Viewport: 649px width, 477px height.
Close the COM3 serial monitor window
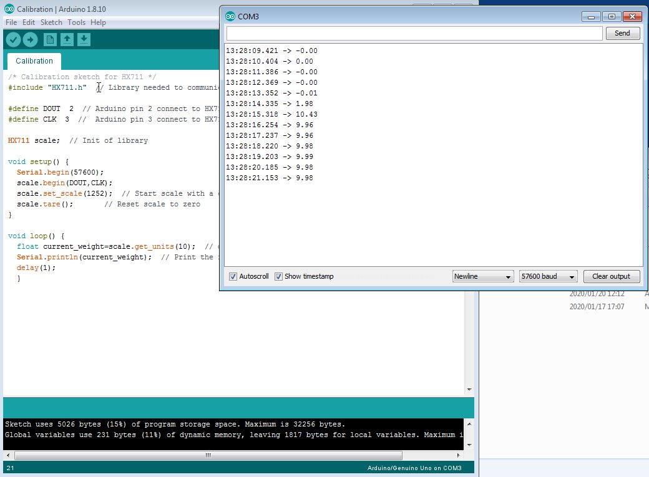(632, 17)
